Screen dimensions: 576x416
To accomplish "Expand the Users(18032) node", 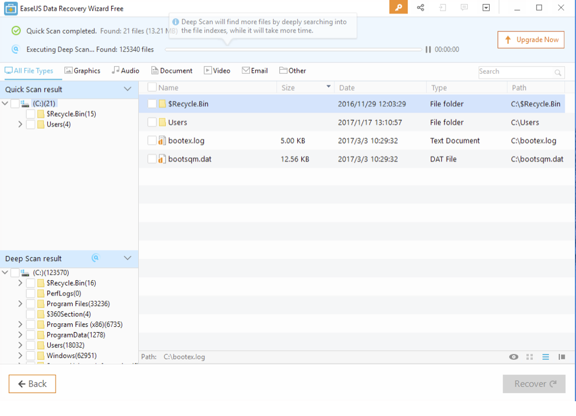I will 20,345.
